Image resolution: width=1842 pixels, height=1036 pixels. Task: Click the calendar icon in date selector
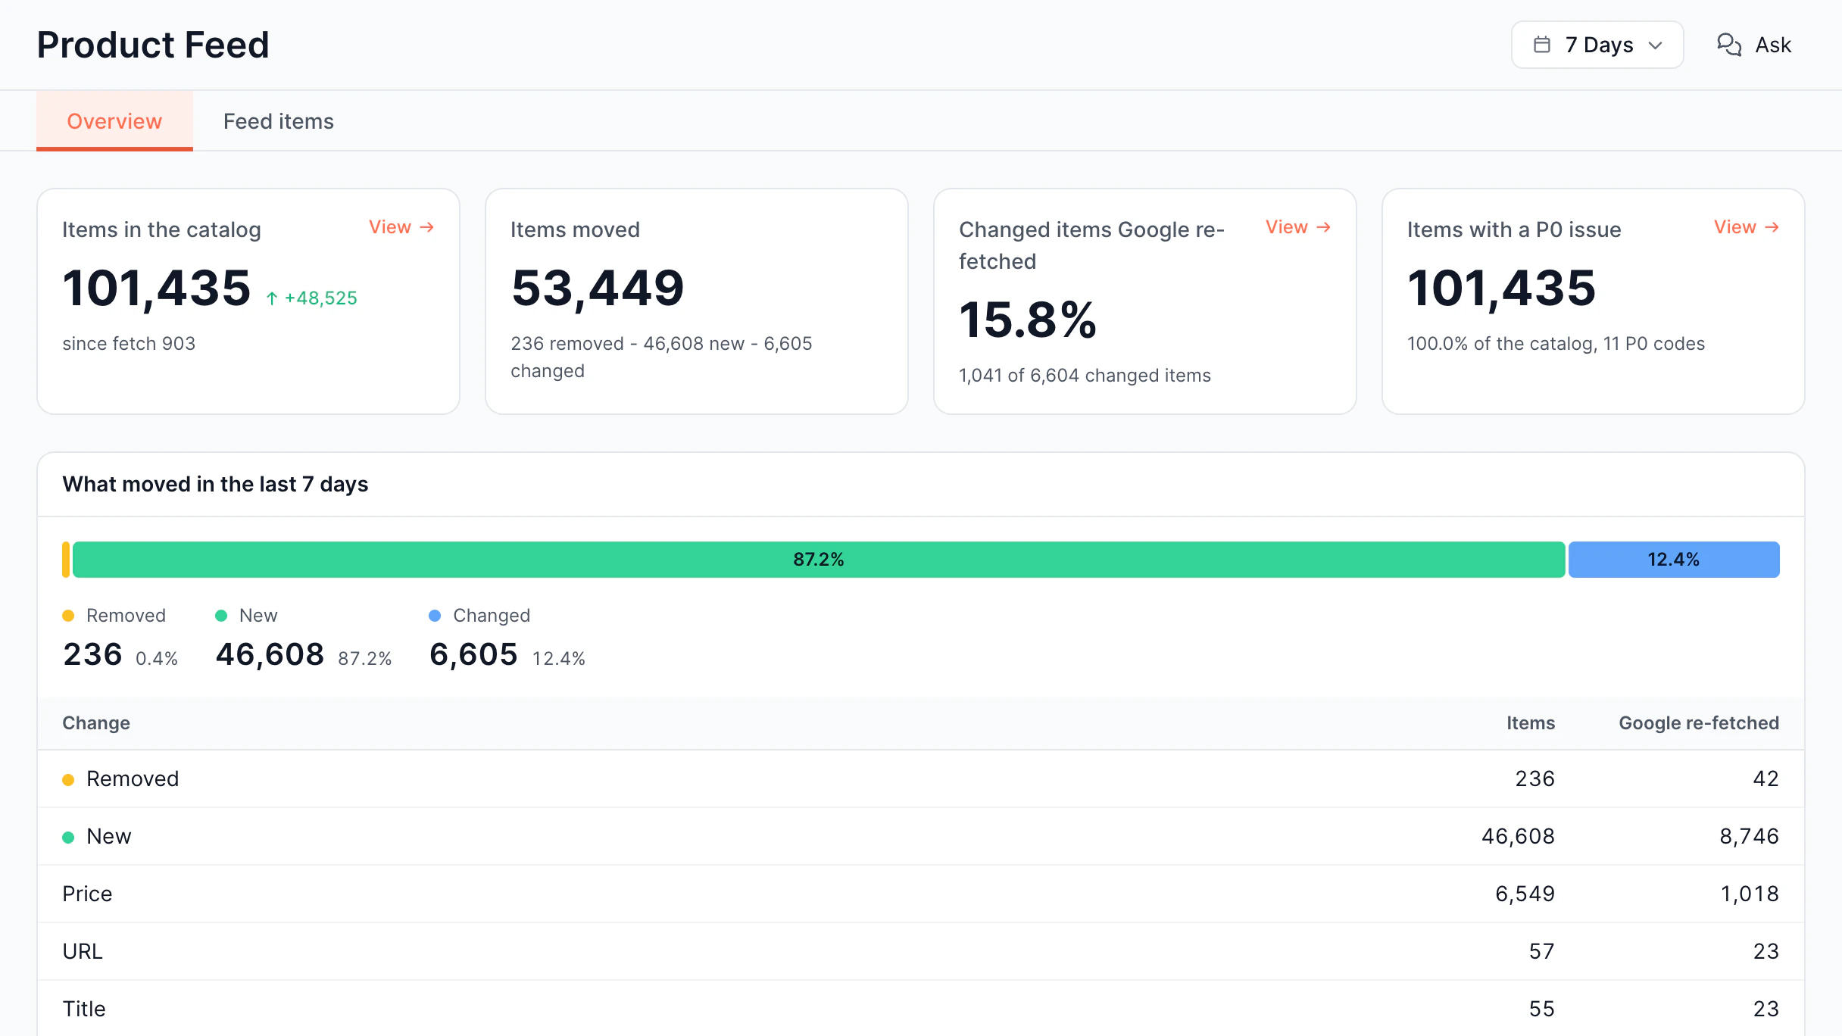coord(1542,45)
